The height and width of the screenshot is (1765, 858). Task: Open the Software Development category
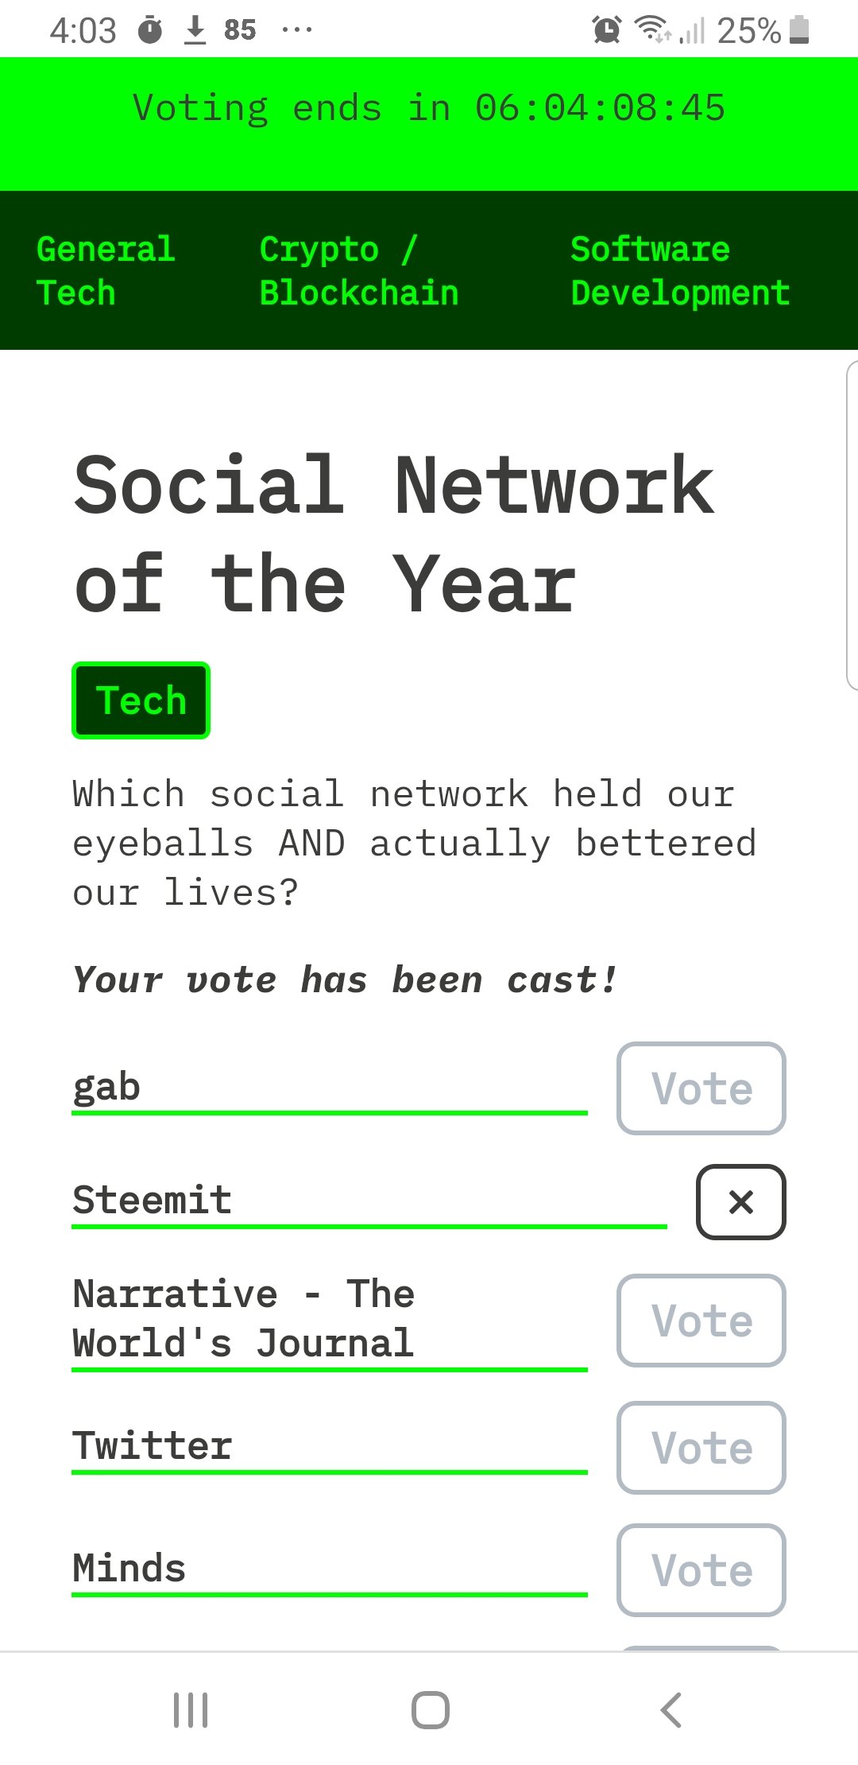click(x=680, y=271)
